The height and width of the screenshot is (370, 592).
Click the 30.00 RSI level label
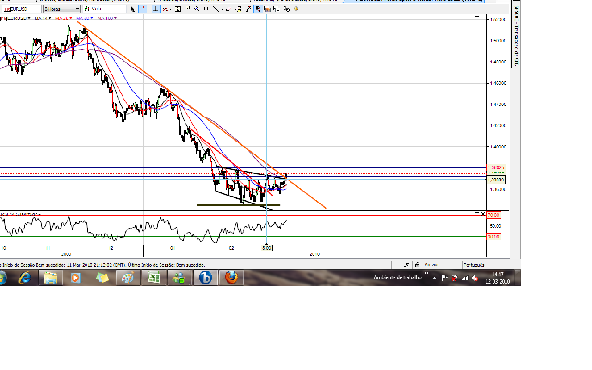point(493,236)
